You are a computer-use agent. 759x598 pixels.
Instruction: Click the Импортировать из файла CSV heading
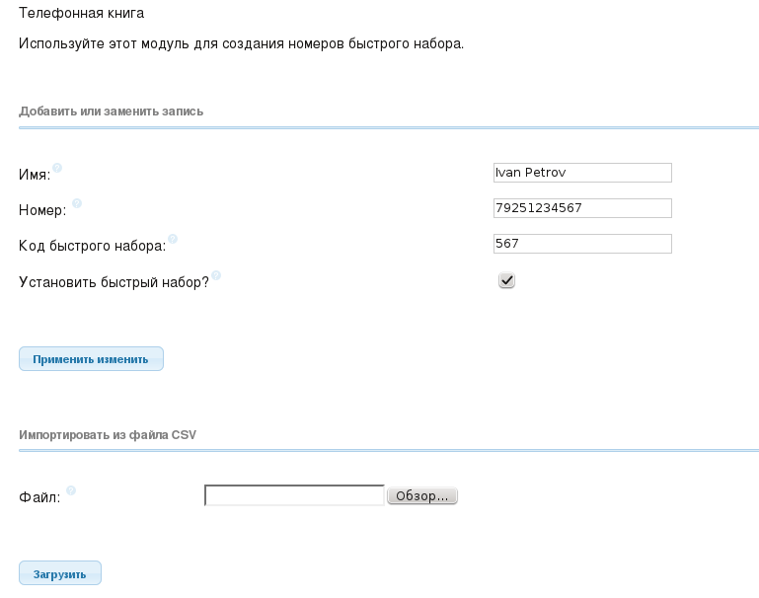pyautogui.click(x=108, y=435)
